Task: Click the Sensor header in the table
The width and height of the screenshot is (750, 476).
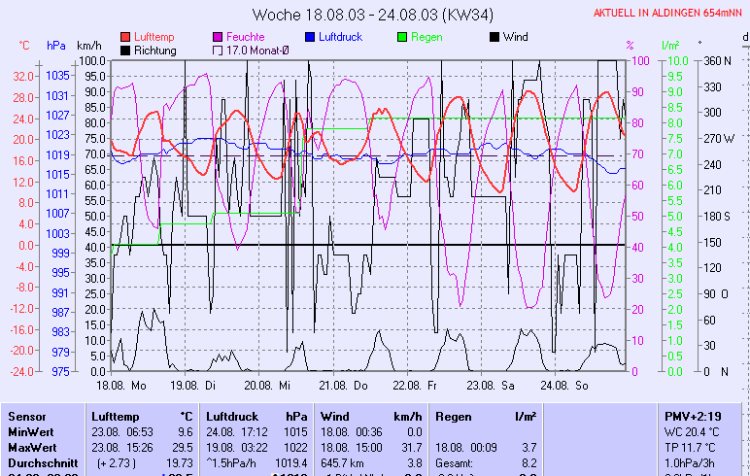Action: pos(27,416)
